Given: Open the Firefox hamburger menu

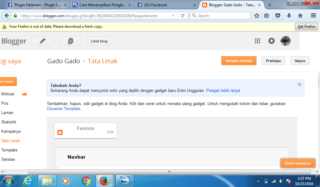Looking at the screenshot, I should tap(313, 16).
